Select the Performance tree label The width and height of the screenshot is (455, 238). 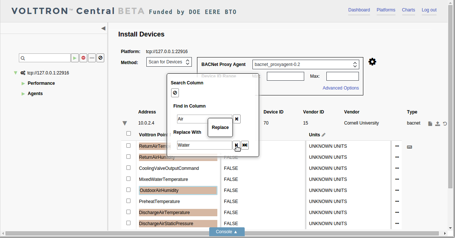pyautogui.click(x=41, y=83)
